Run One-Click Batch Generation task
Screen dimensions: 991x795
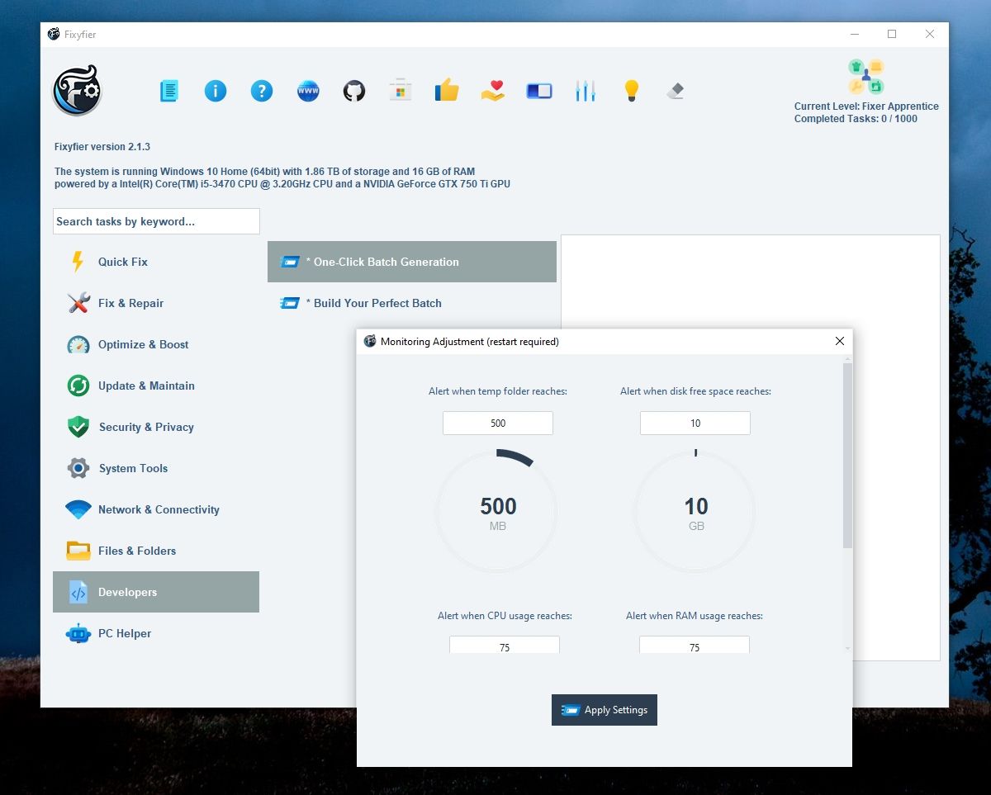coord(412,262)
